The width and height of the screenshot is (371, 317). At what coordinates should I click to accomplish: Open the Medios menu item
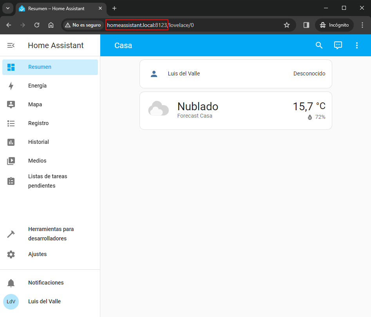(50, 161)
